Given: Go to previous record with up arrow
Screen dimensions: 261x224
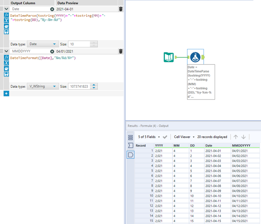Looking at the screenshot, I should click(x=235, y=137).
